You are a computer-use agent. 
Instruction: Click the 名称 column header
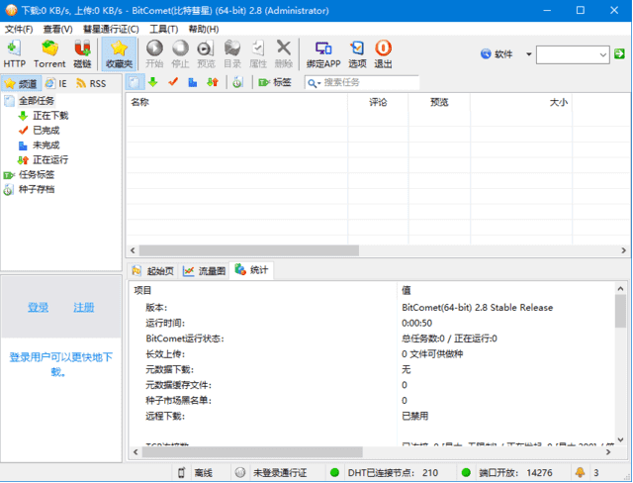[x=236, y=102]
